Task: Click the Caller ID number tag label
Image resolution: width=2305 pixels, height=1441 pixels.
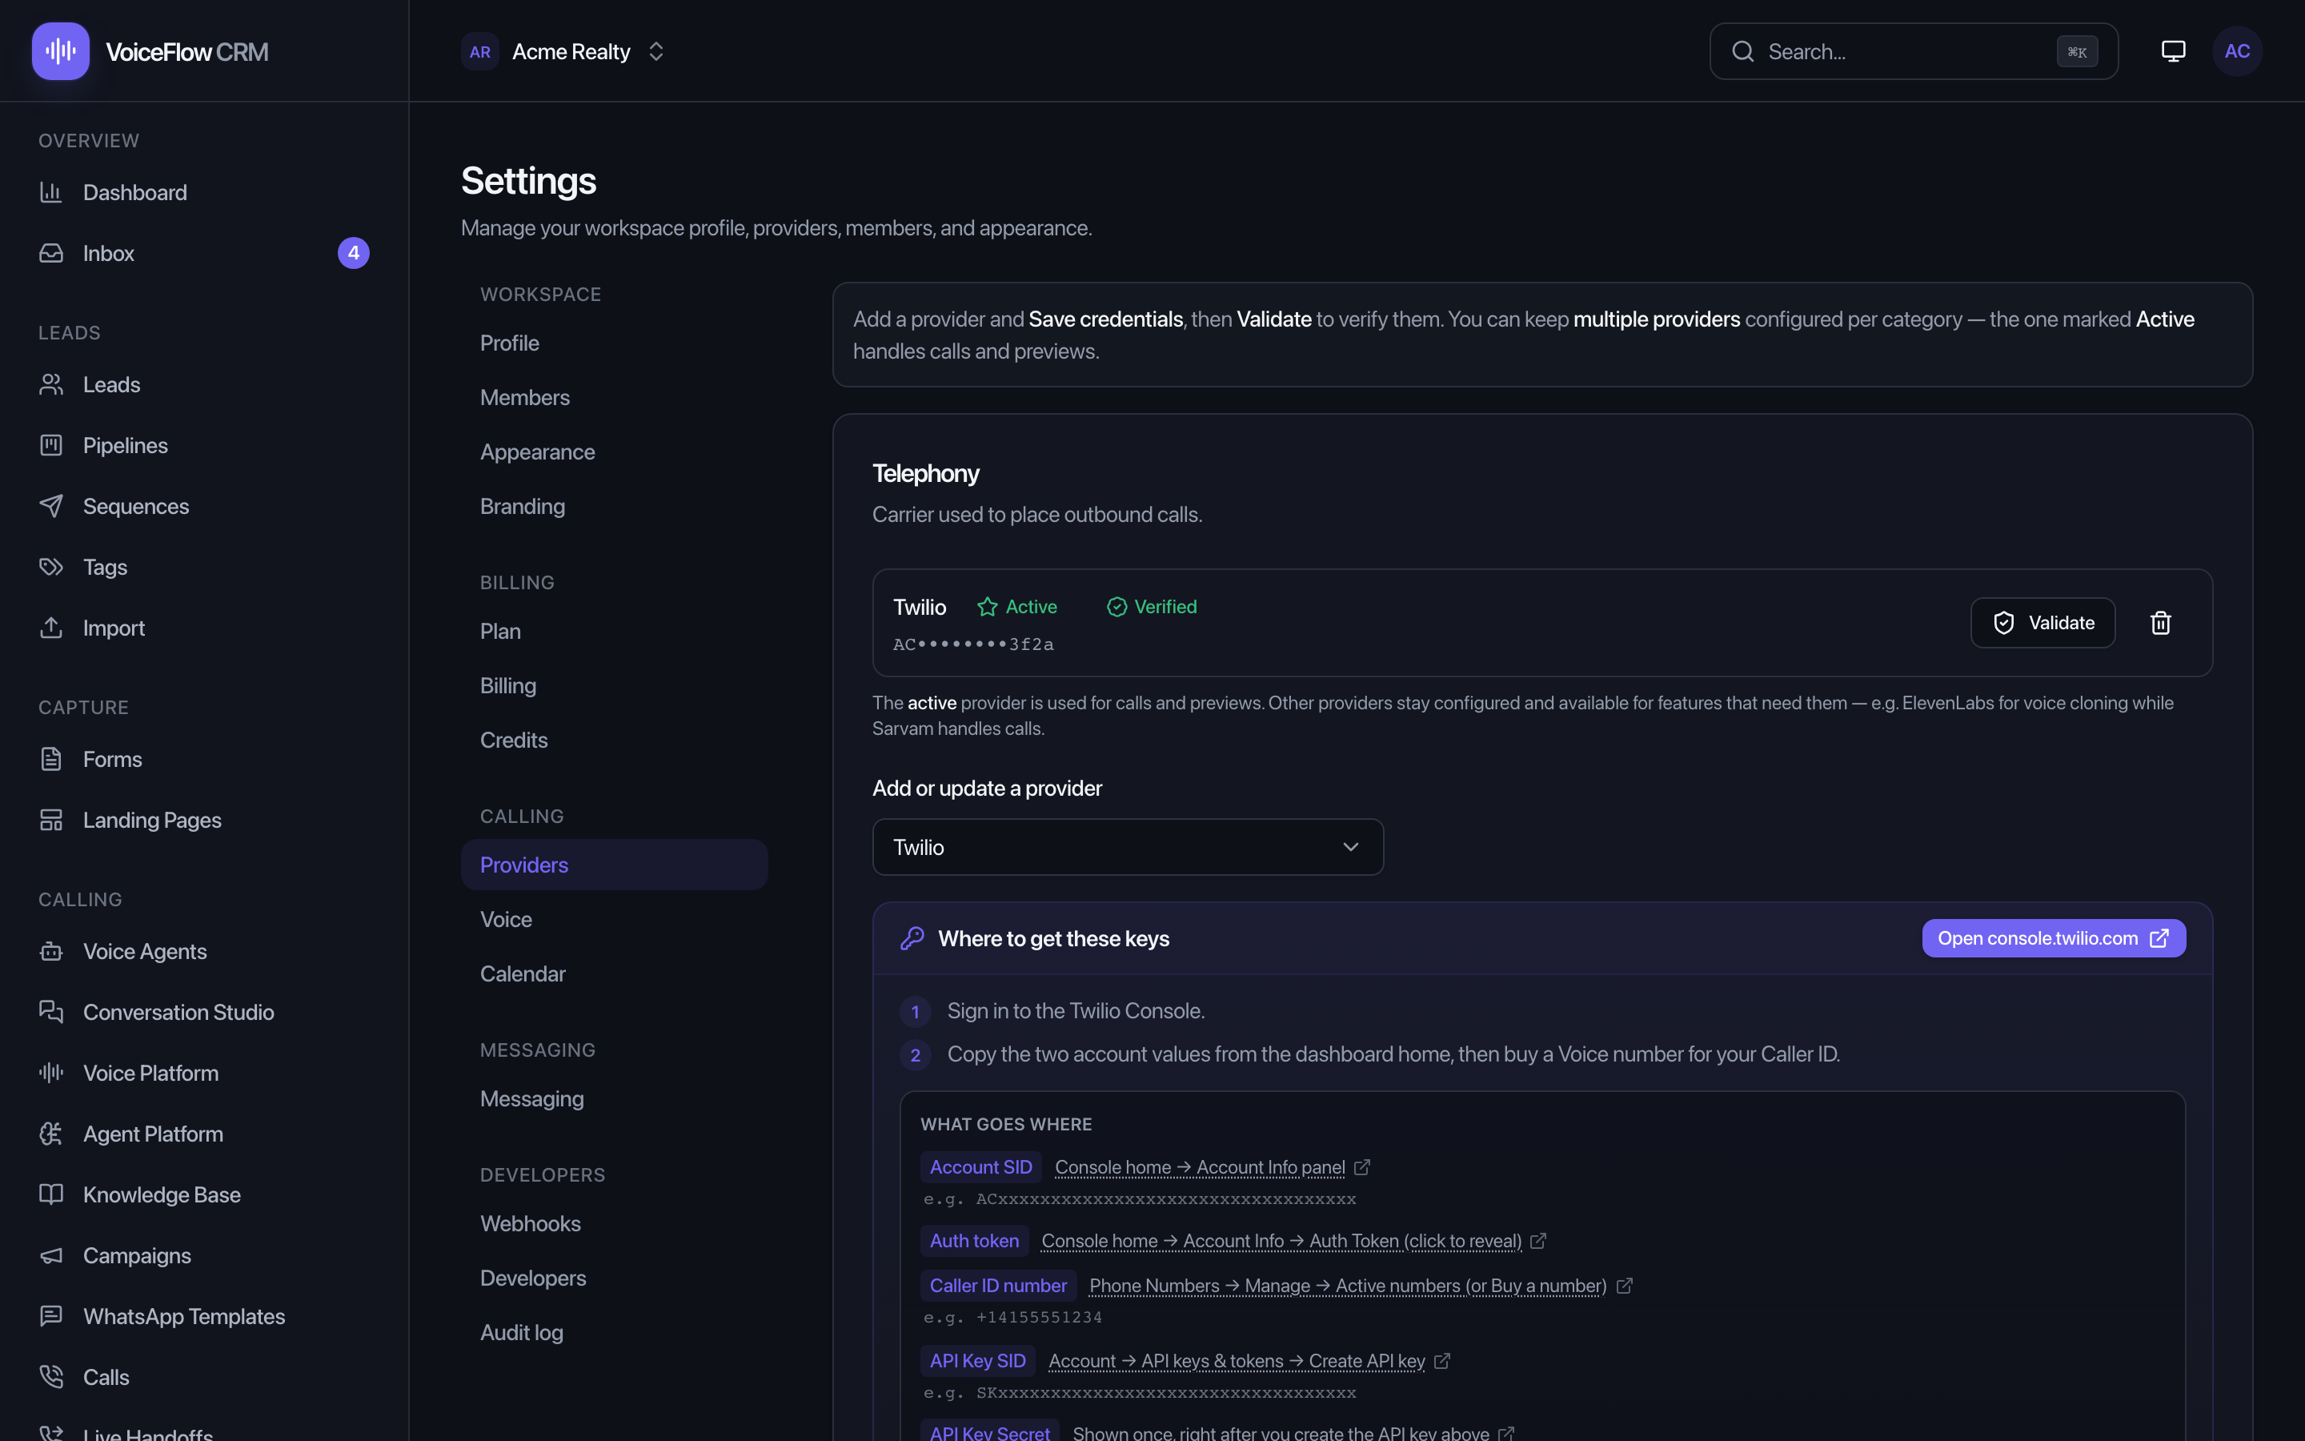Action: point(998,1286)
